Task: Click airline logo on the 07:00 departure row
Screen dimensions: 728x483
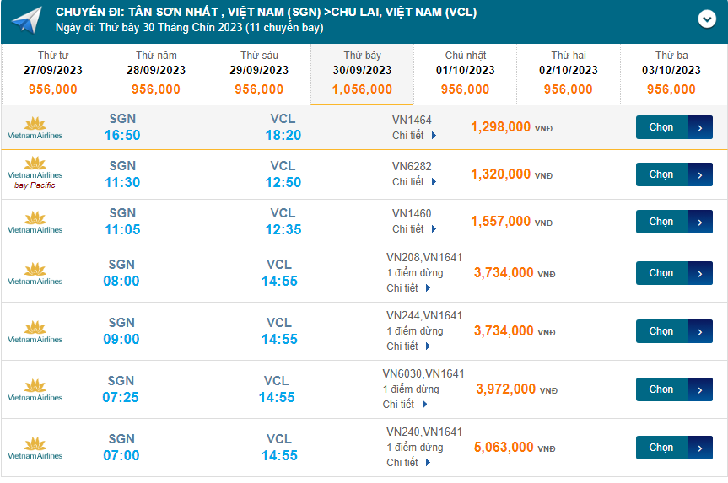Action: click(35, 448)
